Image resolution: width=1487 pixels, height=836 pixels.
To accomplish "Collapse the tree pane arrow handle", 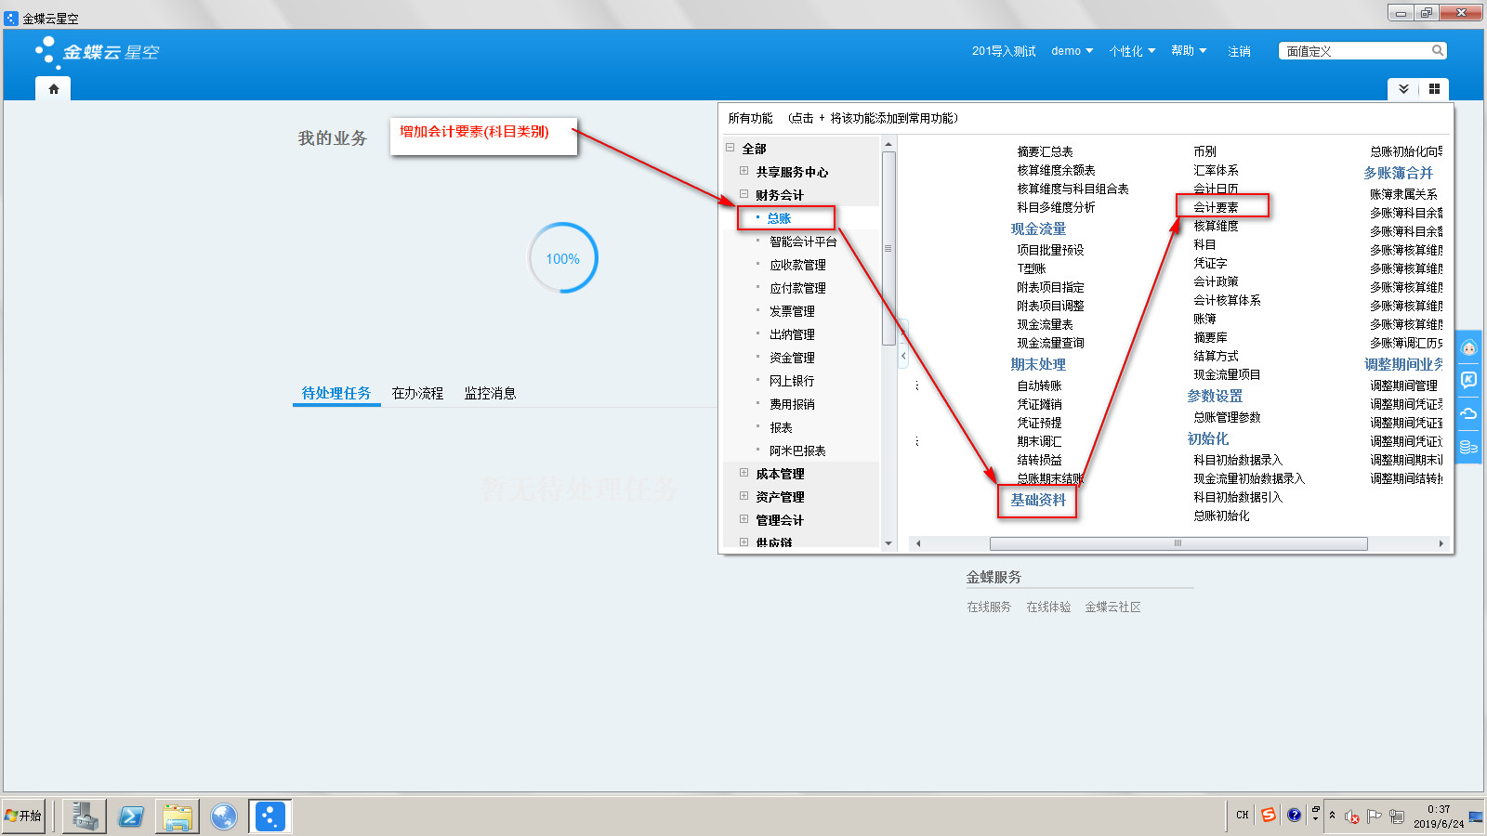I will (902, 356).
